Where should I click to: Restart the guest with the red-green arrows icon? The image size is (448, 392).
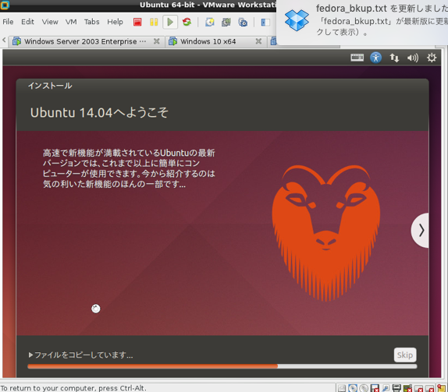coord(187,22)
